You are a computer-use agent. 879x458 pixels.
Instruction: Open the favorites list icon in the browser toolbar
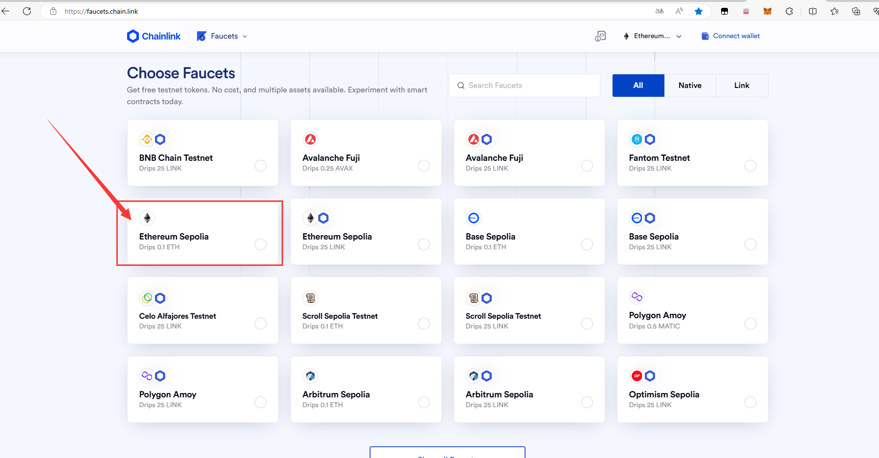834,11
